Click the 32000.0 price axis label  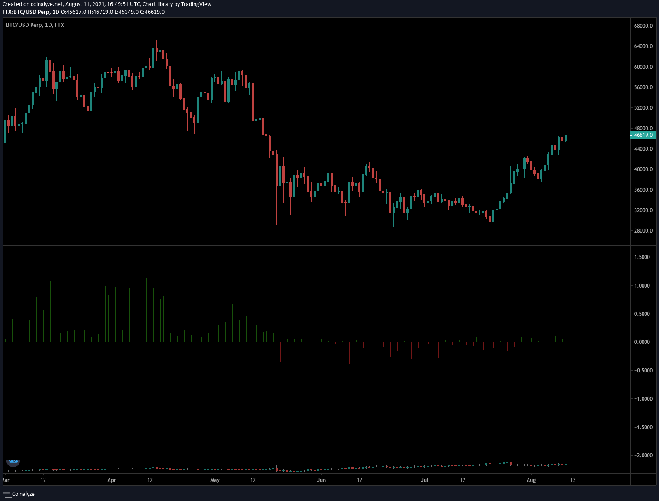pos(643,210)
